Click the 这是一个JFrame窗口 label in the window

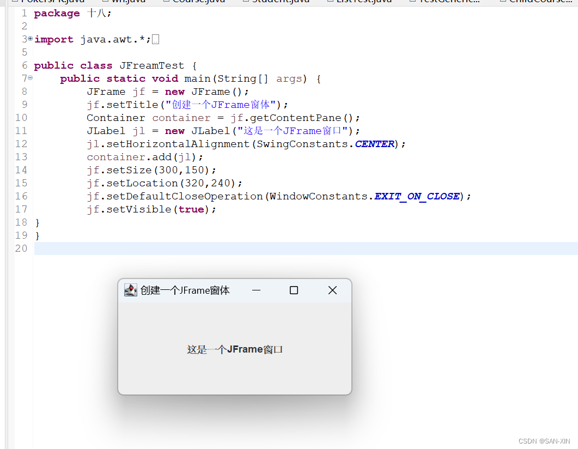tap(234, 349)
